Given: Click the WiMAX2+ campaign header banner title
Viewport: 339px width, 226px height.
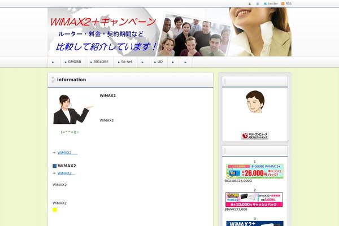Looking at the screenshot, I should coord(103,22).
